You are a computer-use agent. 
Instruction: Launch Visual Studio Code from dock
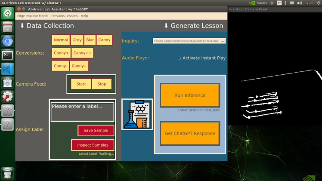pos(7,69)
